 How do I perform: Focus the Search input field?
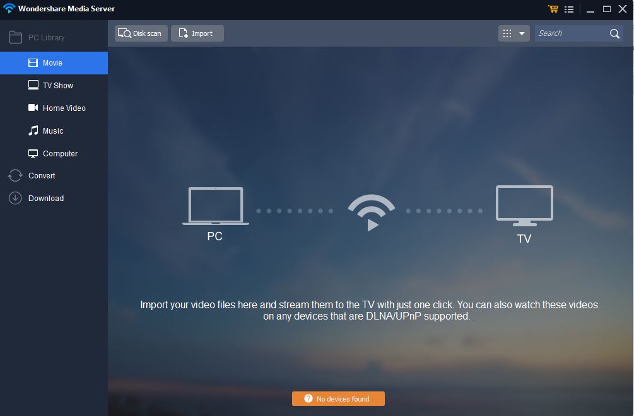572,33
